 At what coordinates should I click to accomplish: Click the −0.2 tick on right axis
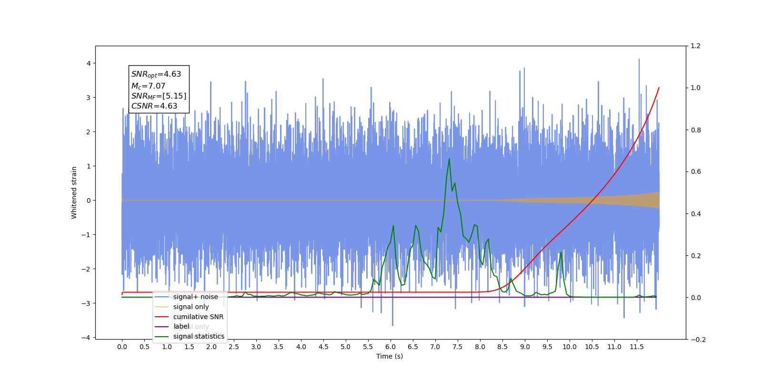(x=698, y=340)
